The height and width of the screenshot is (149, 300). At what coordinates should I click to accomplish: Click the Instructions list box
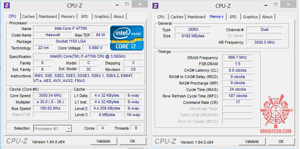[88, 78]
